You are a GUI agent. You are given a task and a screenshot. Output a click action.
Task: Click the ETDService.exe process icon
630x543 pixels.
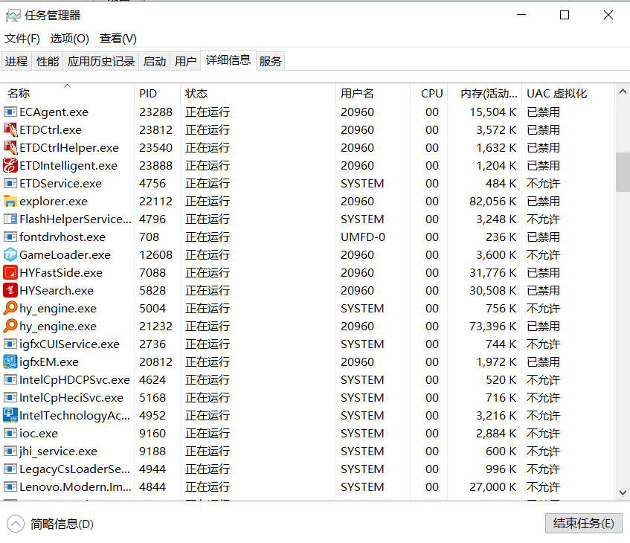[10, 183]
